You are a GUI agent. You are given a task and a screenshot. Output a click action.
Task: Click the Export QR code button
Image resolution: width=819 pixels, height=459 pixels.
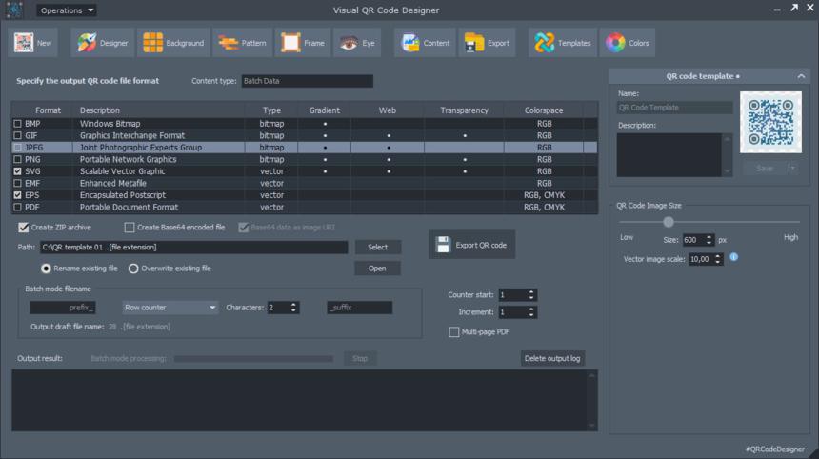click(471, 245)
